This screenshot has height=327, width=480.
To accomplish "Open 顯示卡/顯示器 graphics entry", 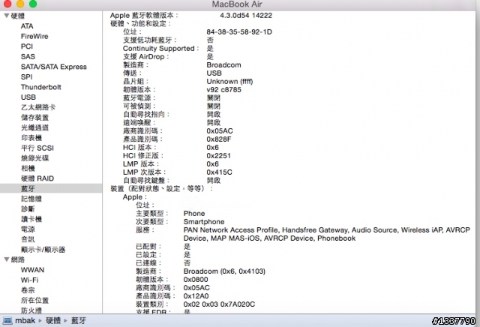I will (43, 250).
